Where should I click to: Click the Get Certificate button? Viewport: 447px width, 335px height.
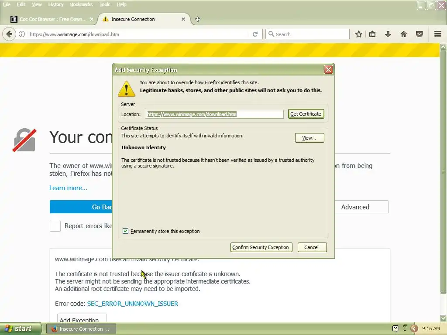pyautogui.click(x=306, y=114)
